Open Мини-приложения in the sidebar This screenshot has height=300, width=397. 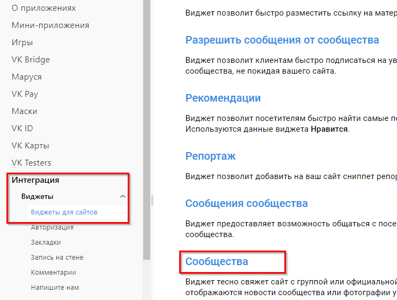[x=50, y=25]
